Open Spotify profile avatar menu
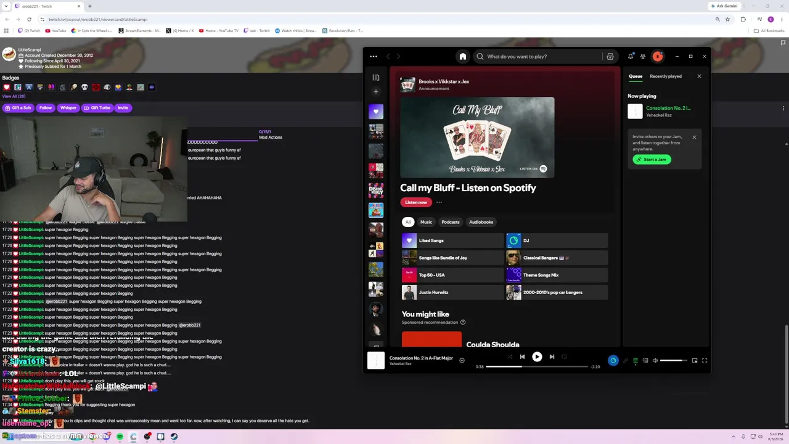 tap(658, 56)
